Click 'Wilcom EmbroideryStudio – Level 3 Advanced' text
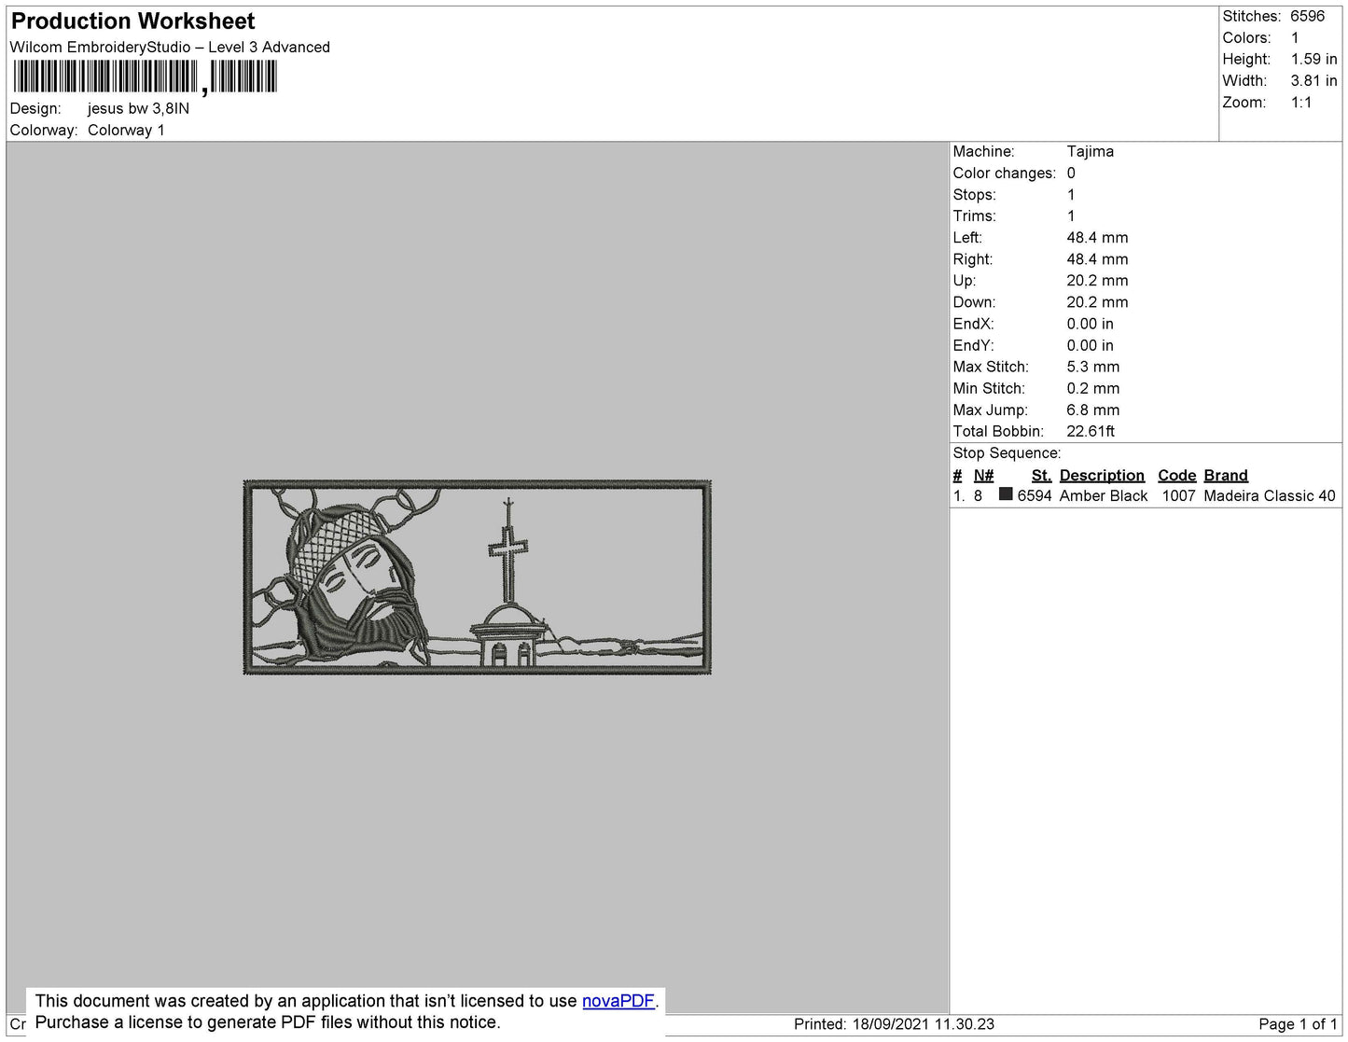This screenshot has height=1042, width=1348. pos(170,48)
